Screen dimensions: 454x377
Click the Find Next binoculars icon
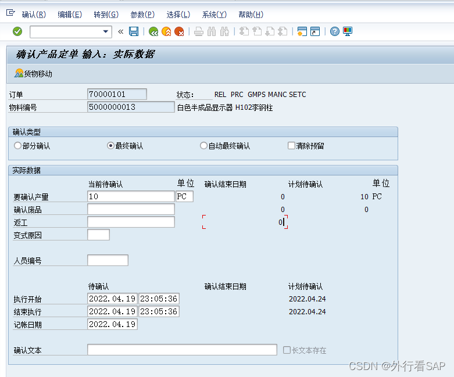click(x=224, y=31)
